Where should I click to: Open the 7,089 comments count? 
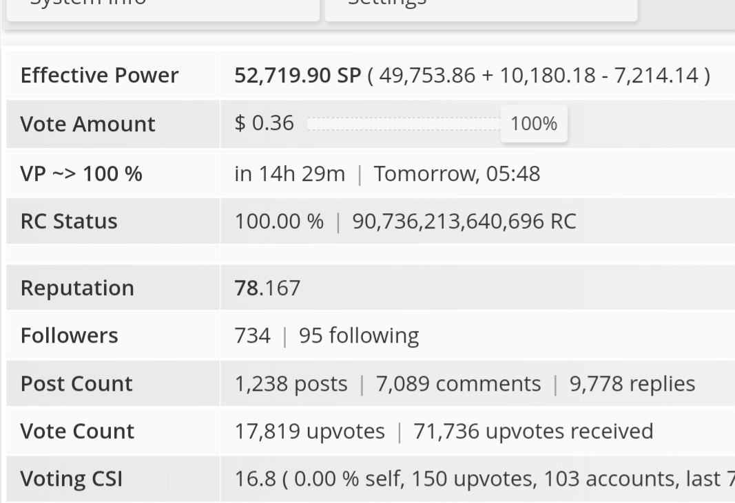tap(459, 383)
